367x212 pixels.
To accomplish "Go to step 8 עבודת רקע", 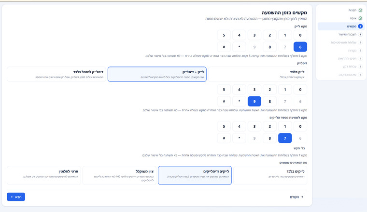I will click(341, 66).
